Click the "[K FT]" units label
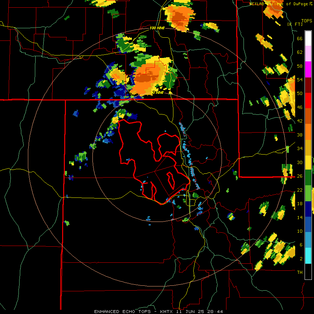This screenshot has width=314, height=314. click(295, 24)
